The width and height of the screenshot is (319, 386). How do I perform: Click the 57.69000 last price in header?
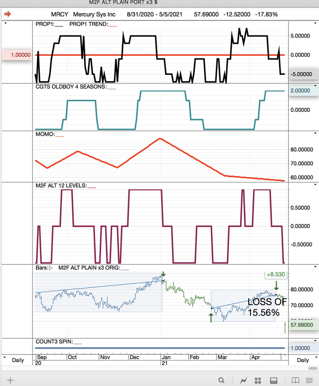206,14
